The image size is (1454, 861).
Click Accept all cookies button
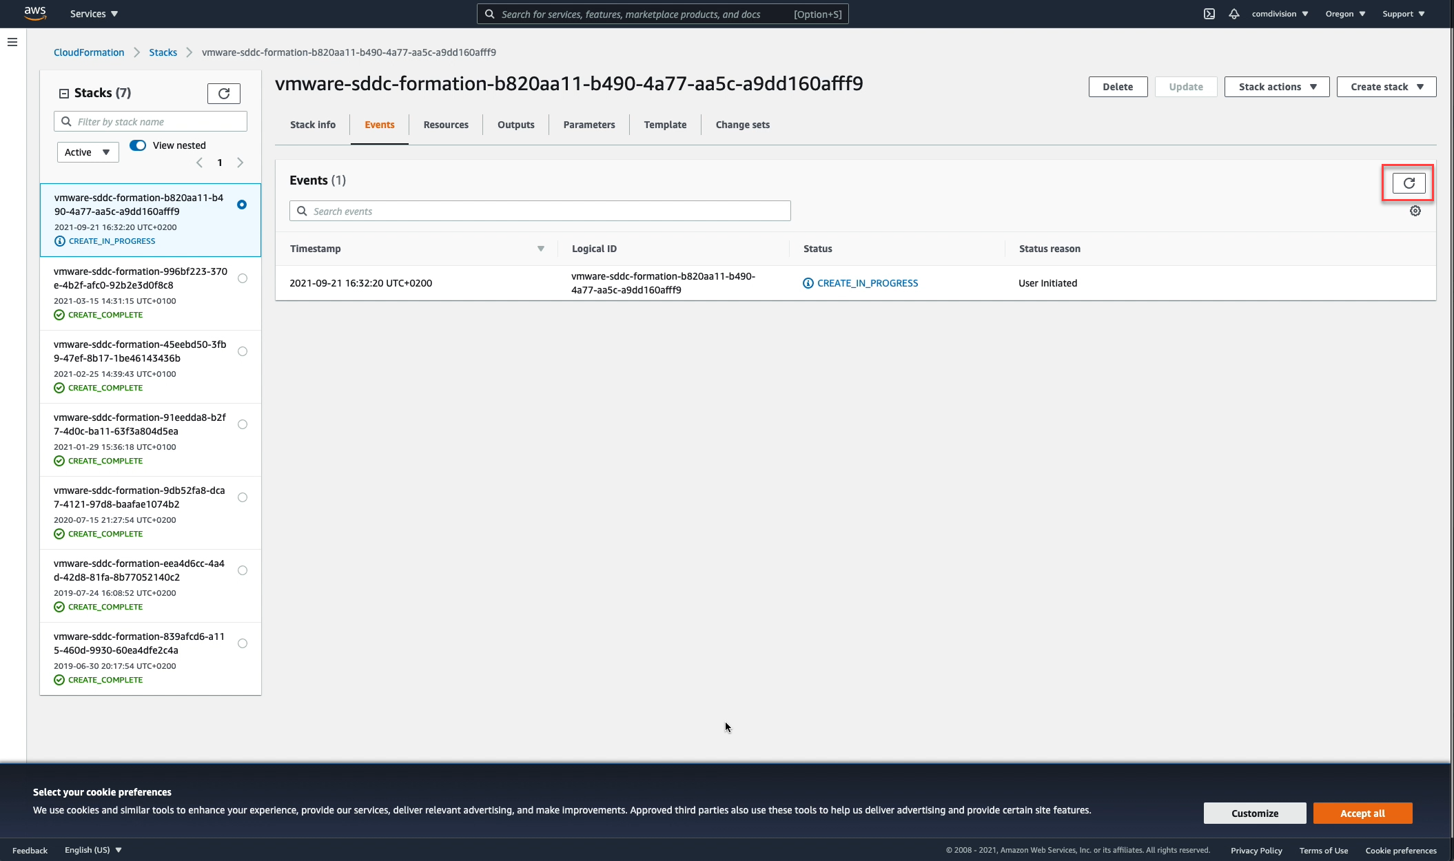(1362, 813)
